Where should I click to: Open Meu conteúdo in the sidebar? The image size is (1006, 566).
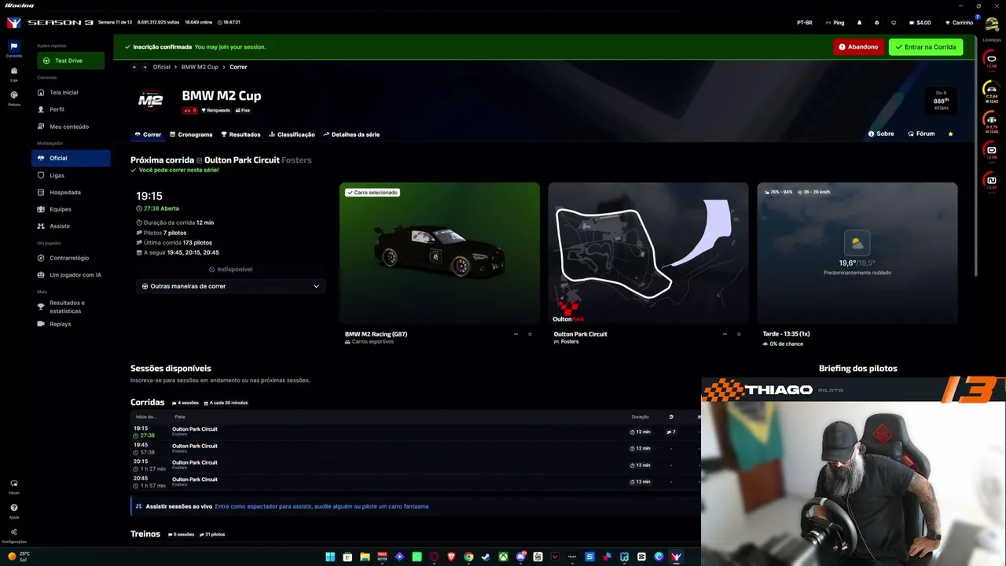click(x=71, y=127)
